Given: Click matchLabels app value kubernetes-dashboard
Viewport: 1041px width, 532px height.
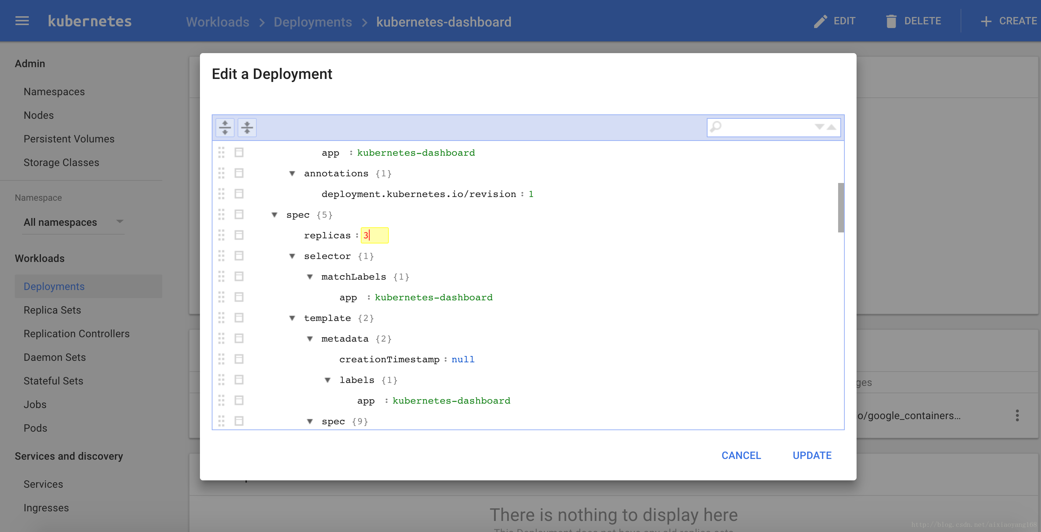Looking at the screenshot, I should coord(433,297).
